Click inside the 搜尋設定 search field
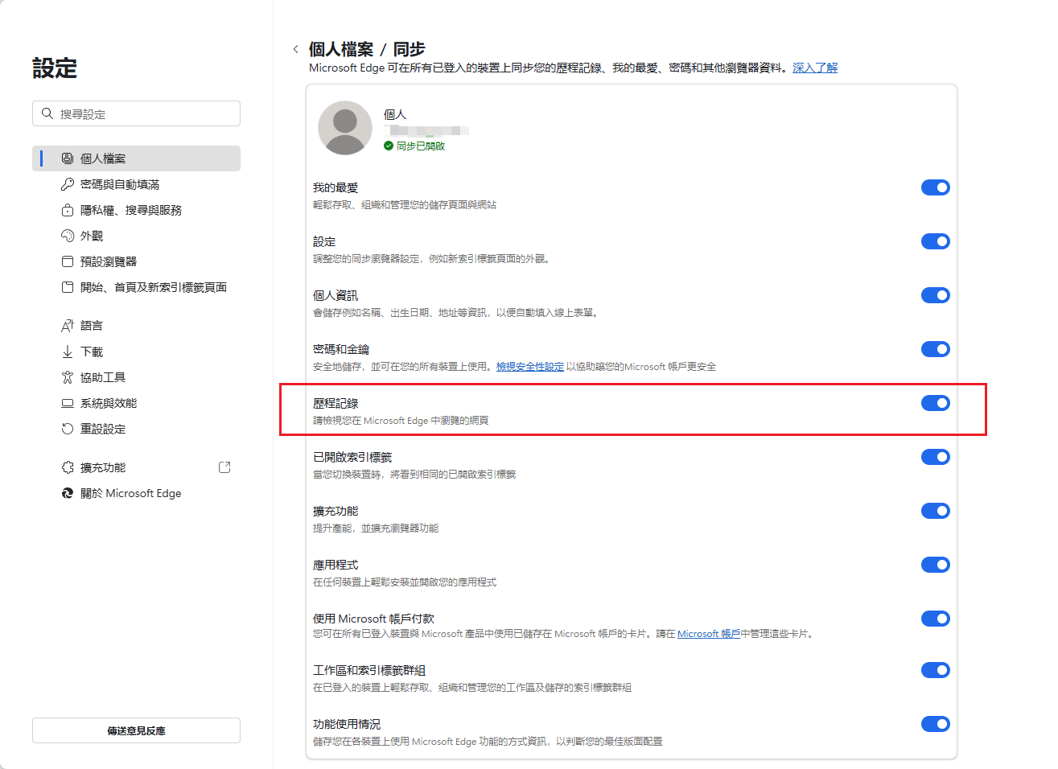Viewport: 1058px width, 769px height. tap(135, 113)
